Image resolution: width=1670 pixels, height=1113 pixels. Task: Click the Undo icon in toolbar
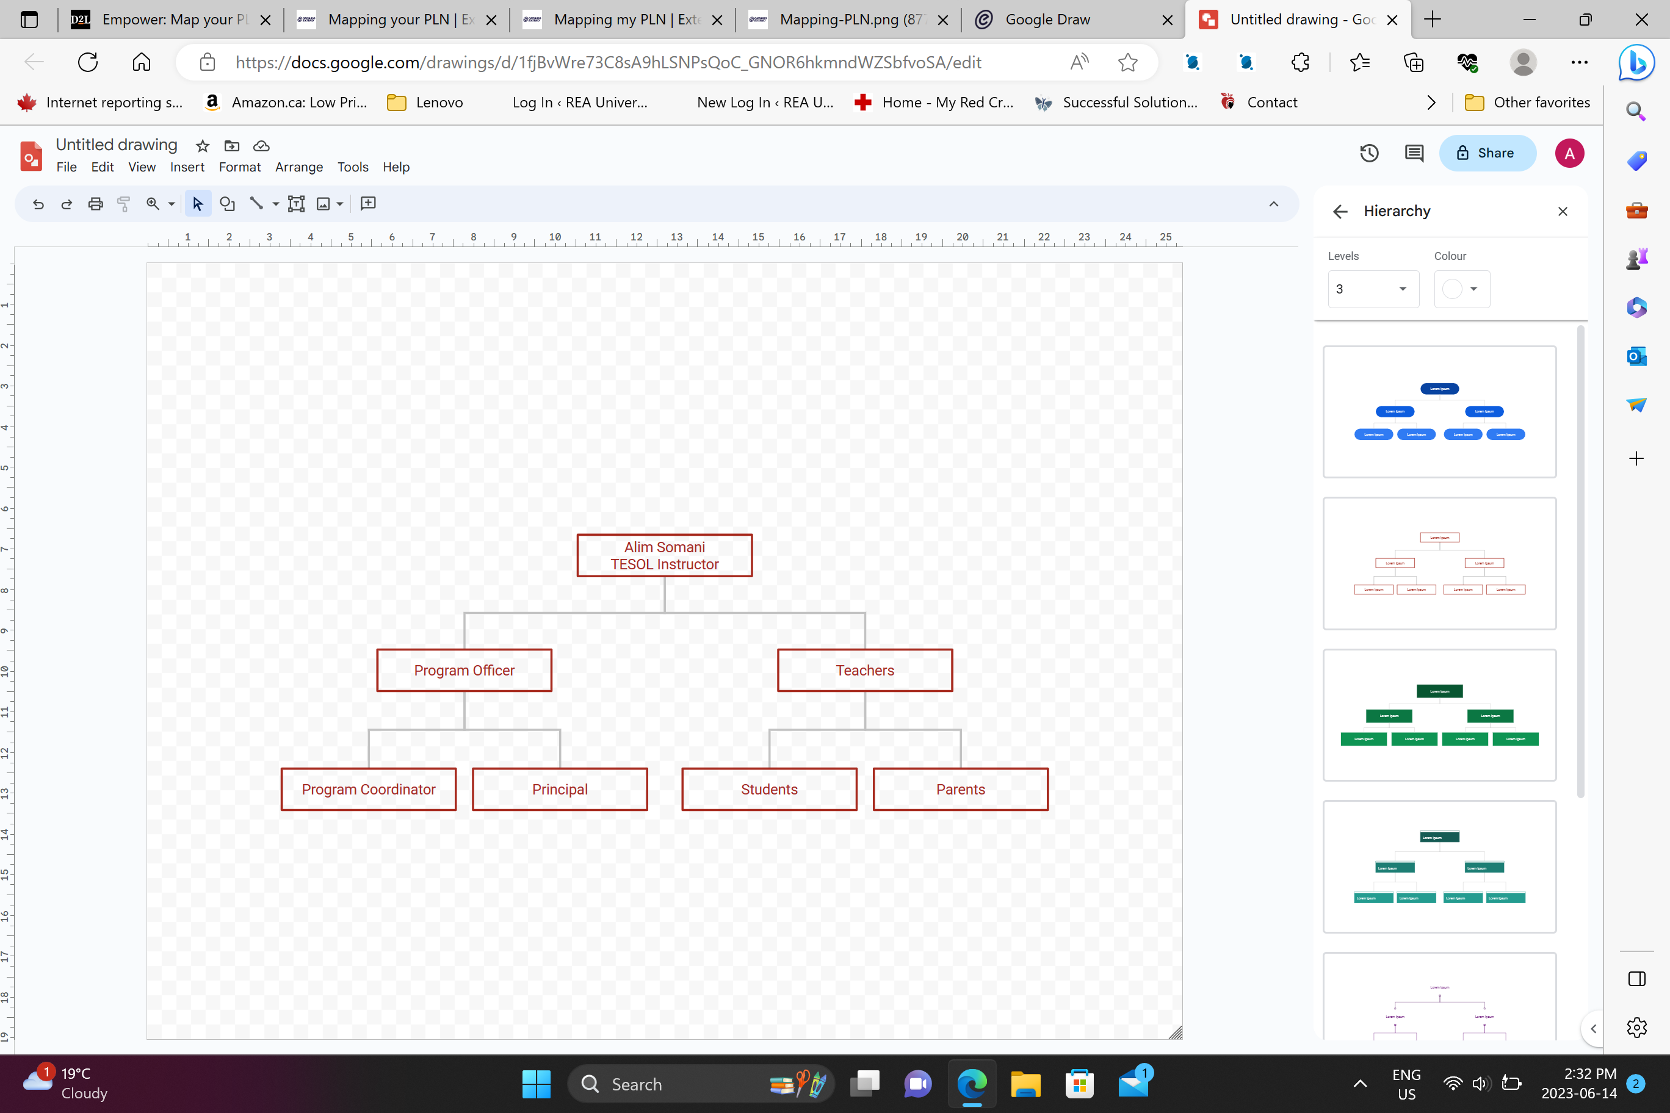pos(38,204)
